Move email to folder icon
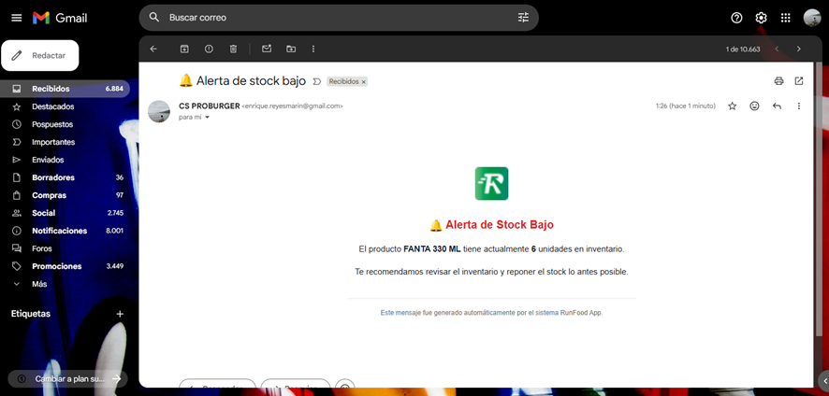 click(x=291, y=49)
